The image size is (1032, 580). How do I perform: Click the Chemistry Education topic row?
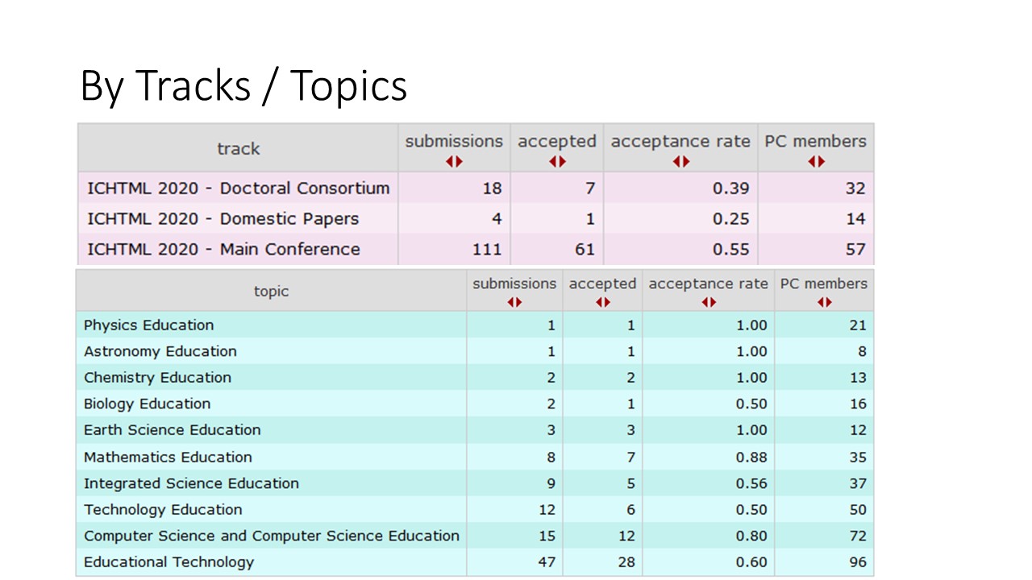coord(475,377)
